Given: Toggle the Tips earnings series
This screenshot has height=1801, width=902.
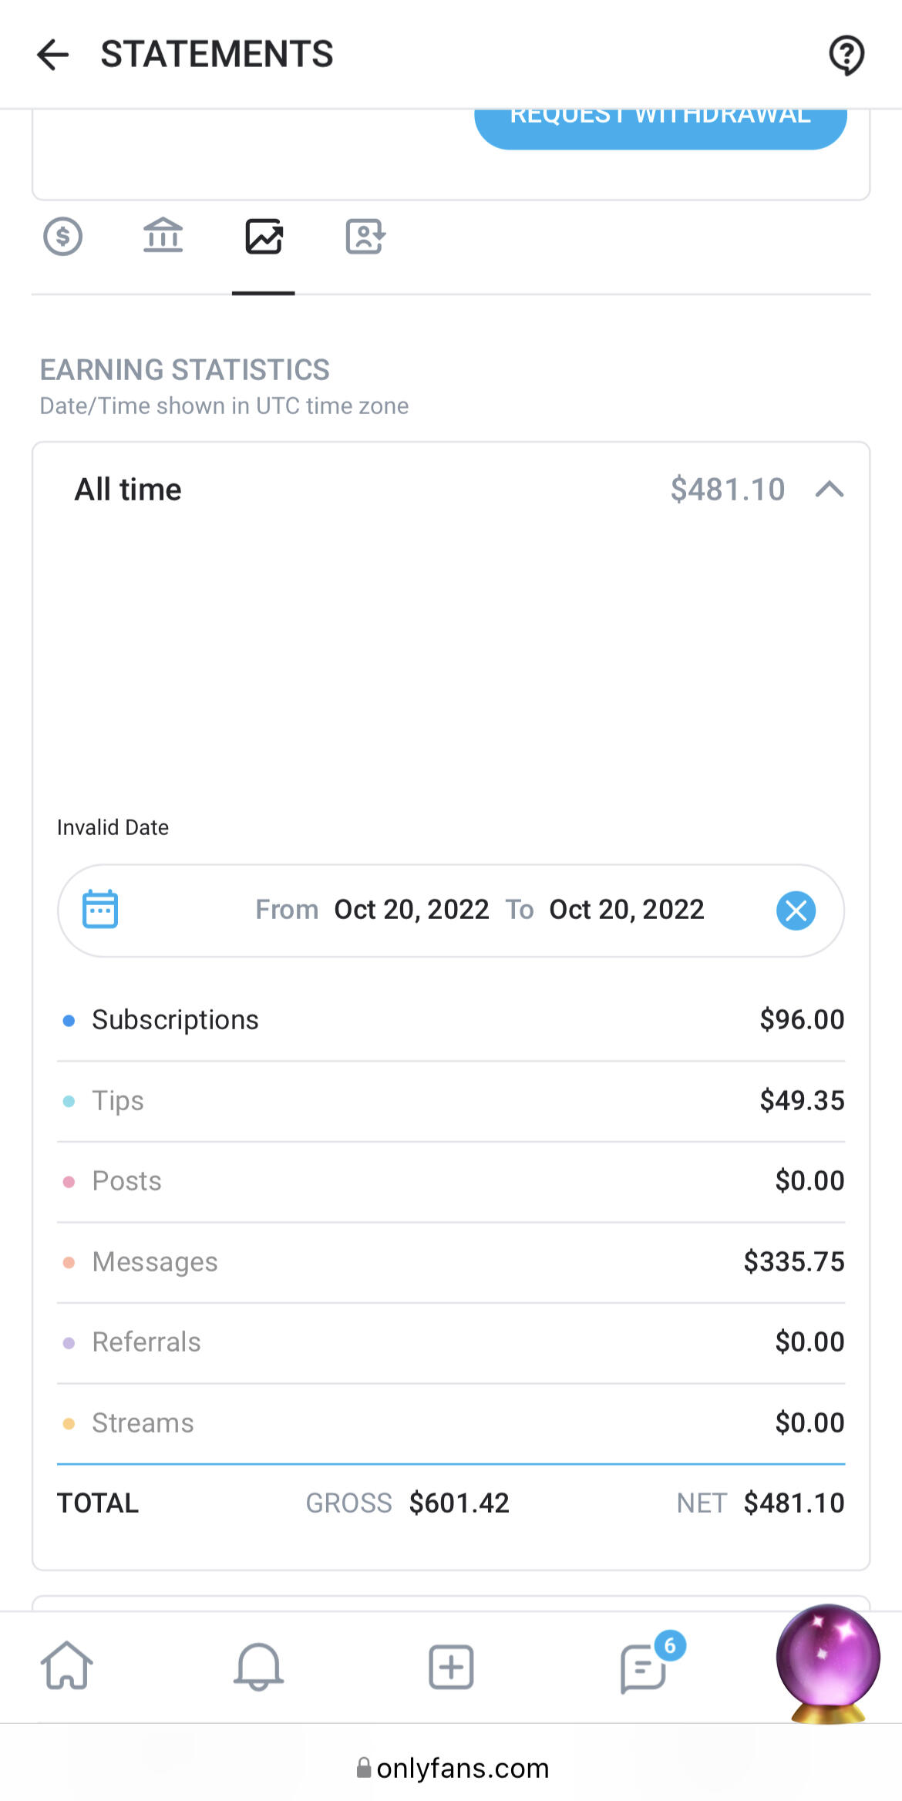Looking at the screenshot, I should [x=118, y=1101].
